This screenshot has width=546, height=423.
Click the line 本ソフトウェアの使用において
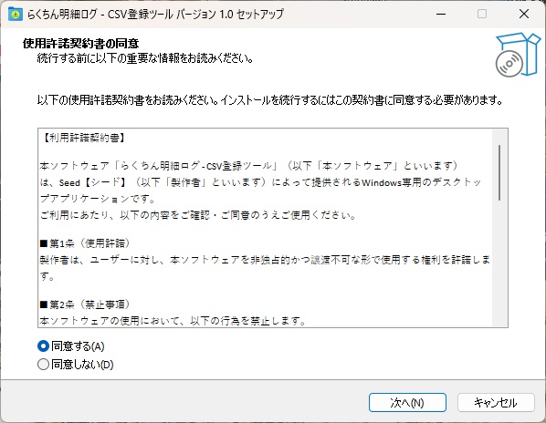pyautogui.click(x=173, y=321)
